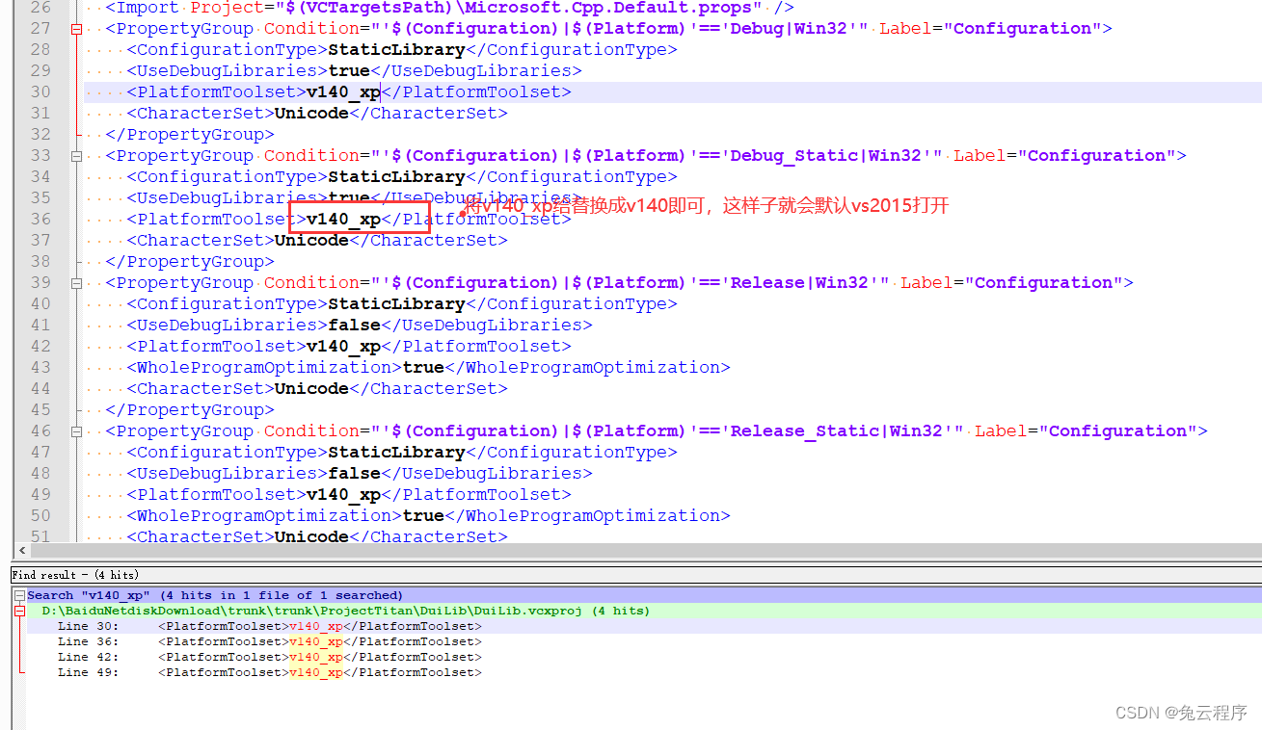Click WholeProgramOptimization true on line 50
Image resolution: width=1262 pixels, height=730 pixels.
point(423,516)
